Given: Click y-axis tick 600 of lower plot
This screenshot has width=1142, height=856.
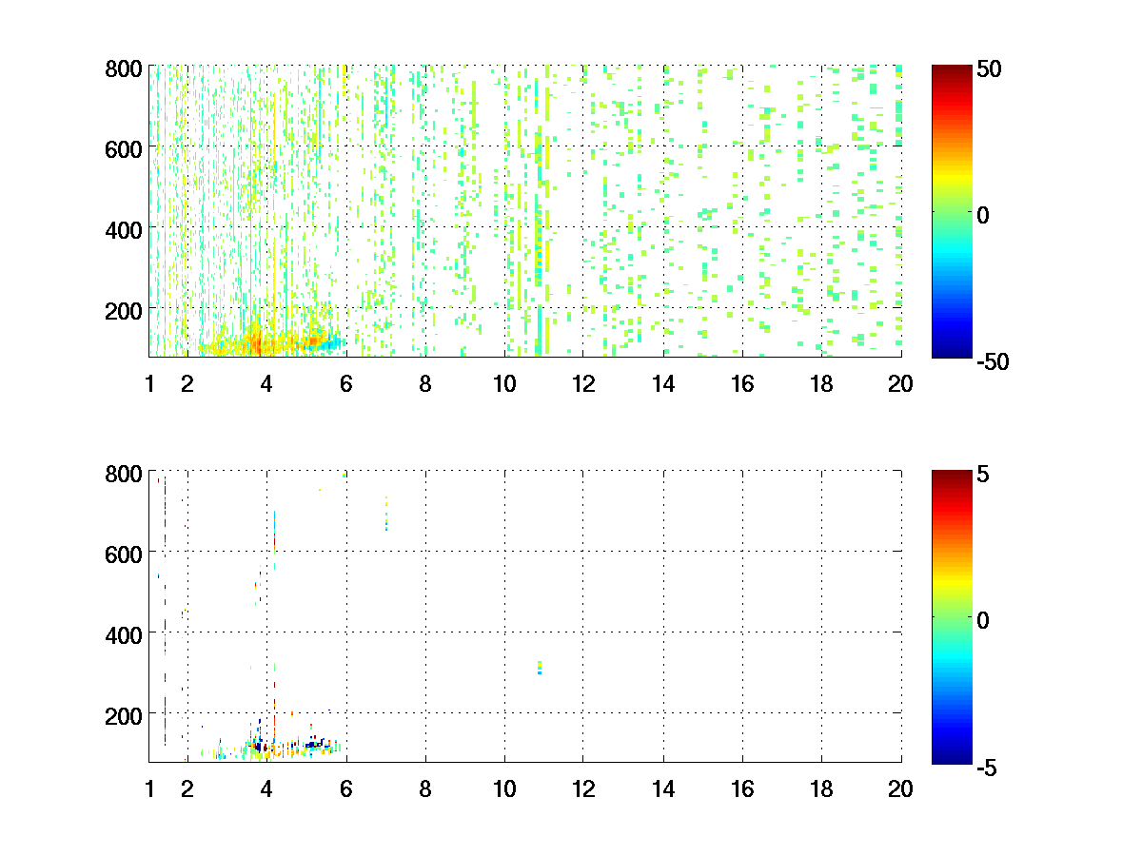Looking at the screenshot, I should [124, 553].
